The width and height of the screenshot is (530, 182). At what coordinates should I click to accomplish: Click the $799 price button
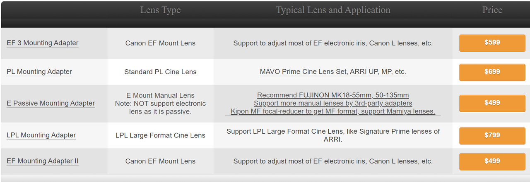(x=492, y=135)
